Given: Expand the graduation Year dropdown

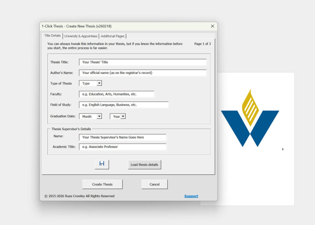Looking at the screenshot, I should click(x=123, y=116).
